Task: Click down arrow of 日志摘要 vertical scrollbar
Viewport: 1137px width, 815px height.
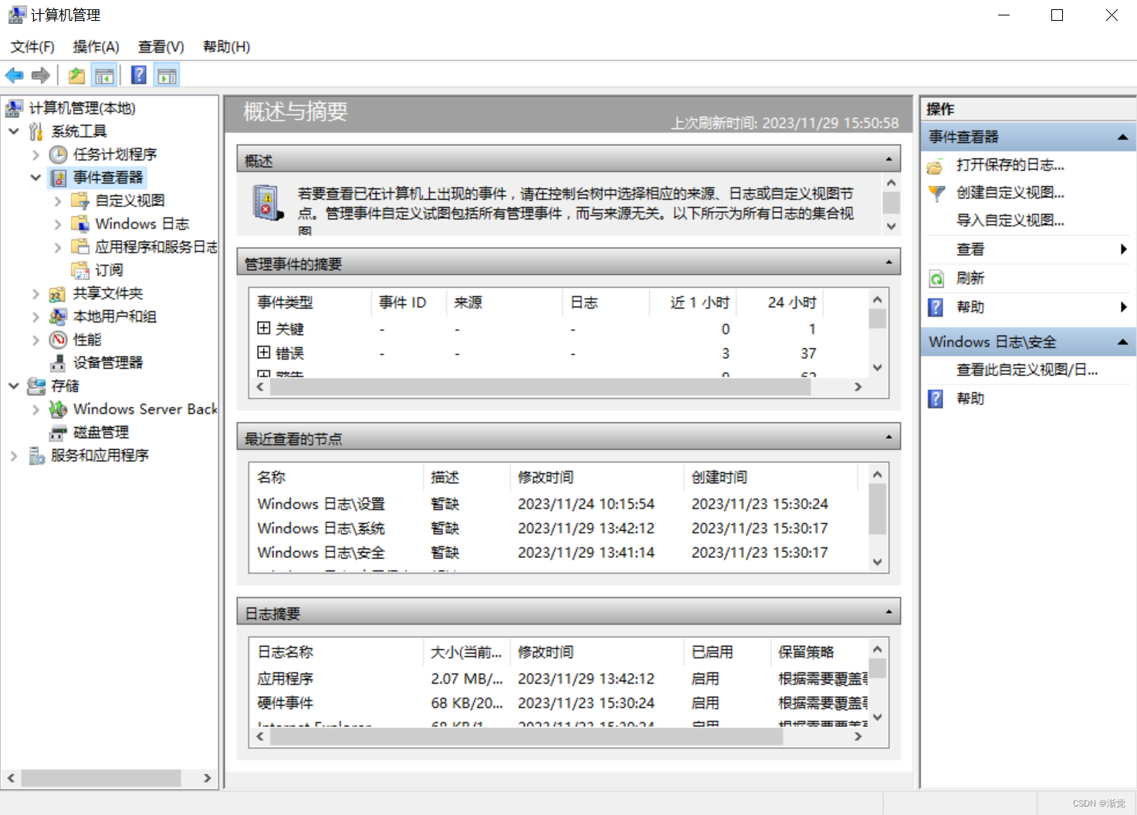Action: pos(877,717)
